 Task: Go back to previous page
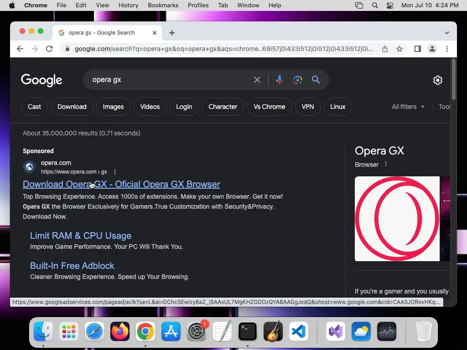[20, 49]
